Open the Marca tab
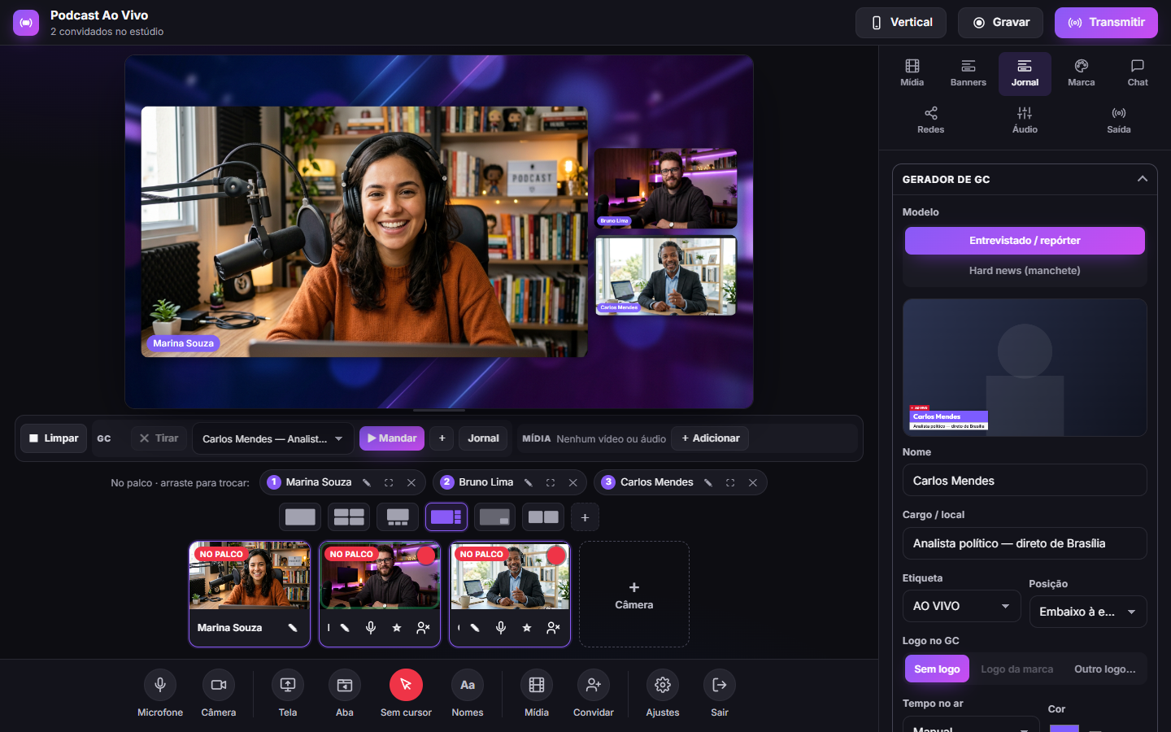Viewport: 1171px width, 732px height. click(x=1081, y=73)
